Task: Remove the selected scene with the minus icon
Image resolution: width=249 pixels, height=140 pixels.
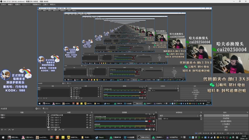Action: (5, 130)
